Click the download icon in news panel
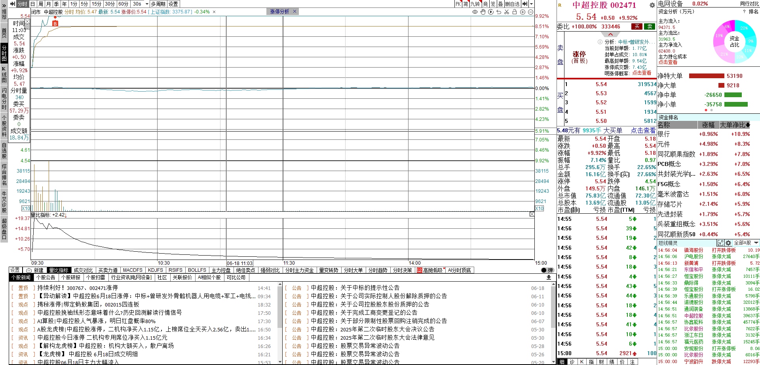760x365 pixels. point(549,277)
